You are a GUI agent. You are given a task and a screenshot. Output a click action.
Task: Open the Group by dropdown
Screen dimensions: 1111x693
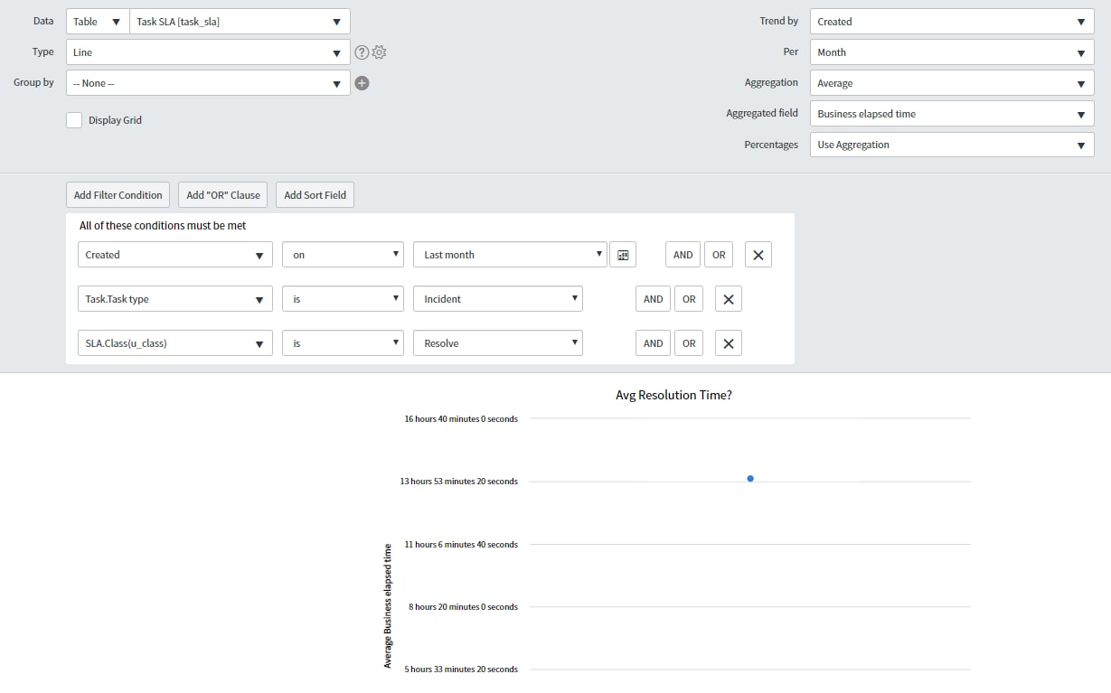coord(208,83)
